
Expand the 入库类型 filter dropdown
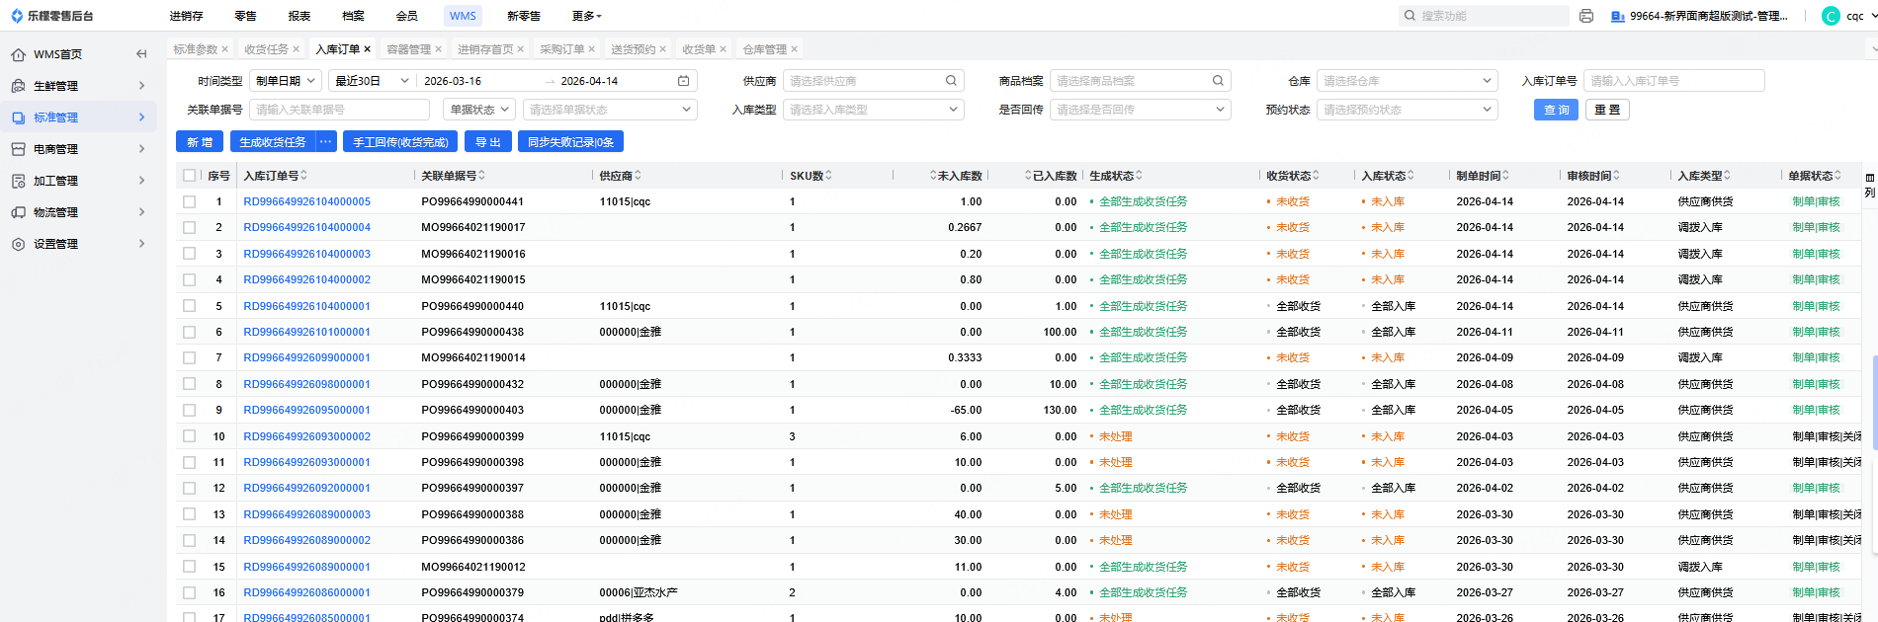(x=872, y=110)
